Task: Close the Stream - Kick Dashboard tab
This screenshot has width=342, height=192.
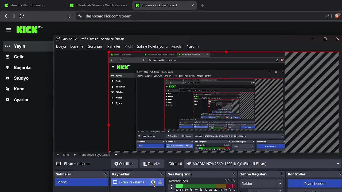Action: [x=193, y=5]
